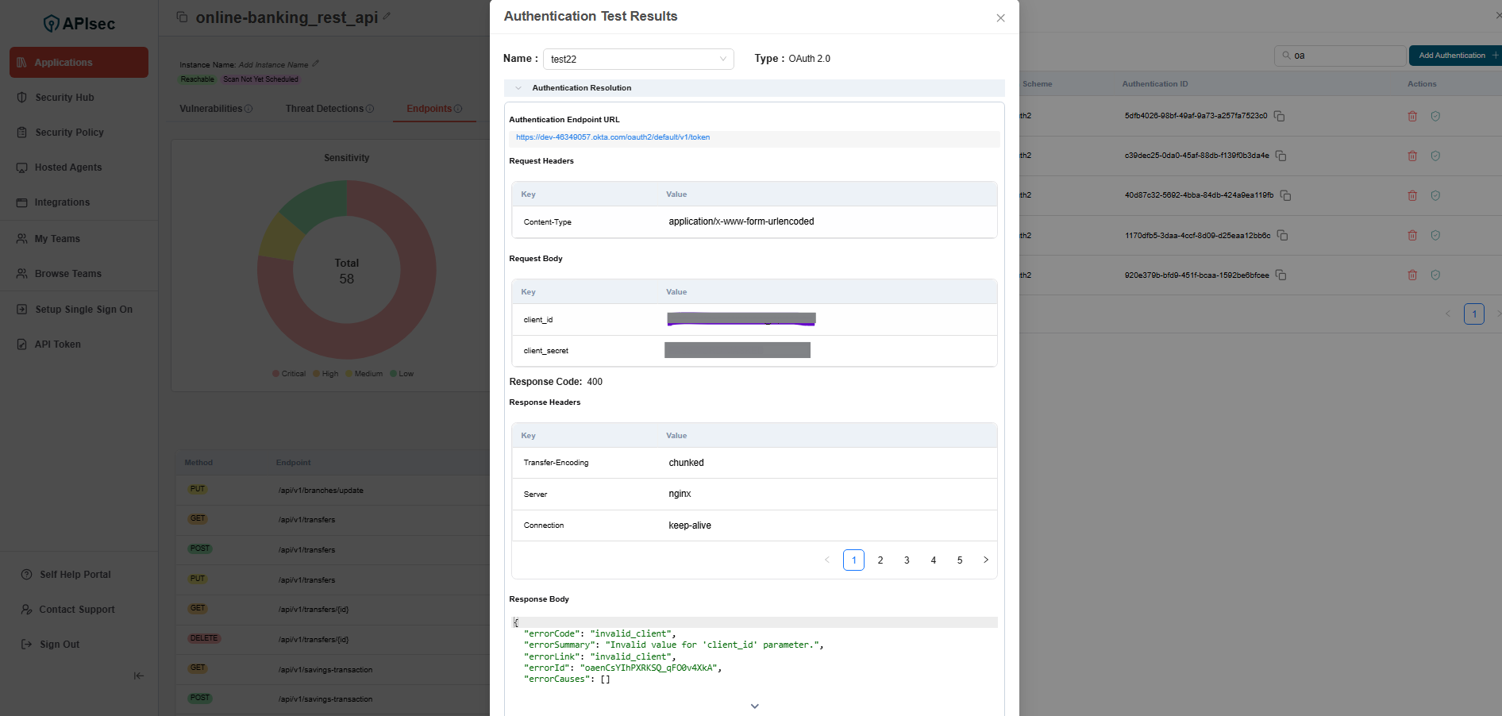Click Setup Single Sign On
1502x716 pixels.
tap(83, 309)
